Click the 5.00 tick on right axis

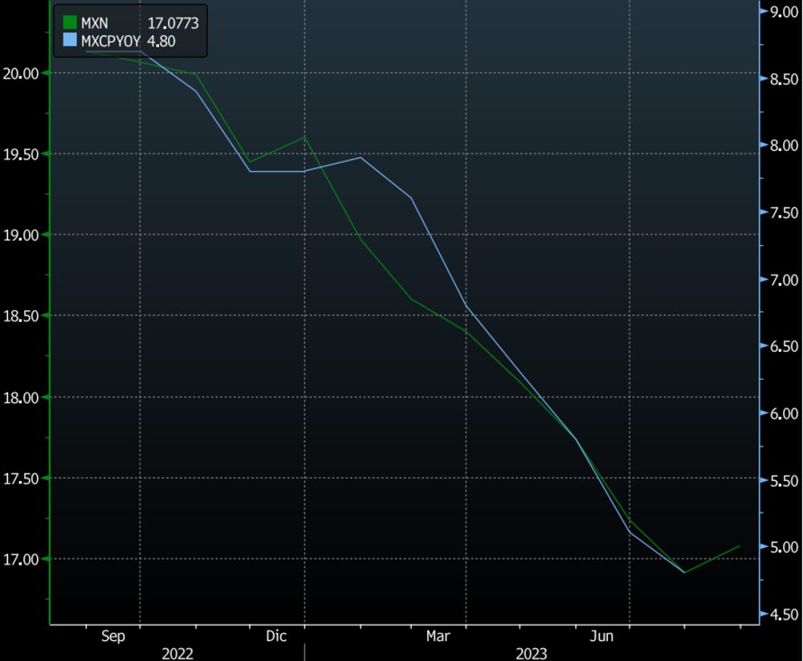click(x=783, y=547)
